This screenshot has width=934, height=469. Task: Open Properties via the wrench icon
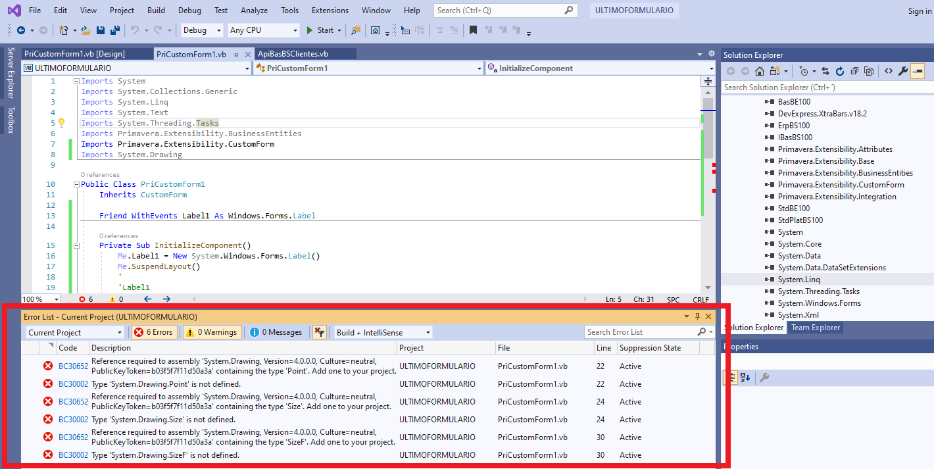coord(902,71)
